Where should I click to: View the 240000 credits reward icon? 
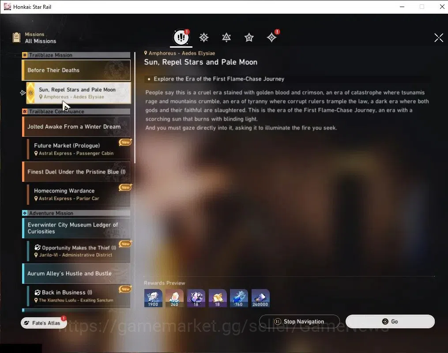260,298
